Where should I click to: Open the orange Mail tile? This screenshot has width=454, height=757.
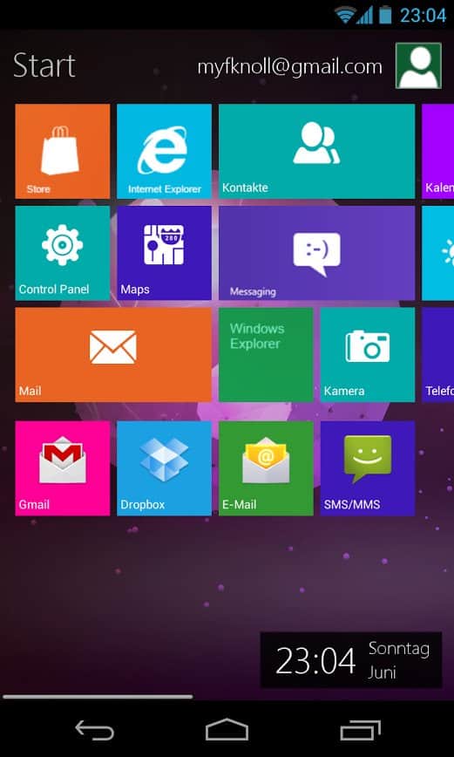tap(113, 354)
